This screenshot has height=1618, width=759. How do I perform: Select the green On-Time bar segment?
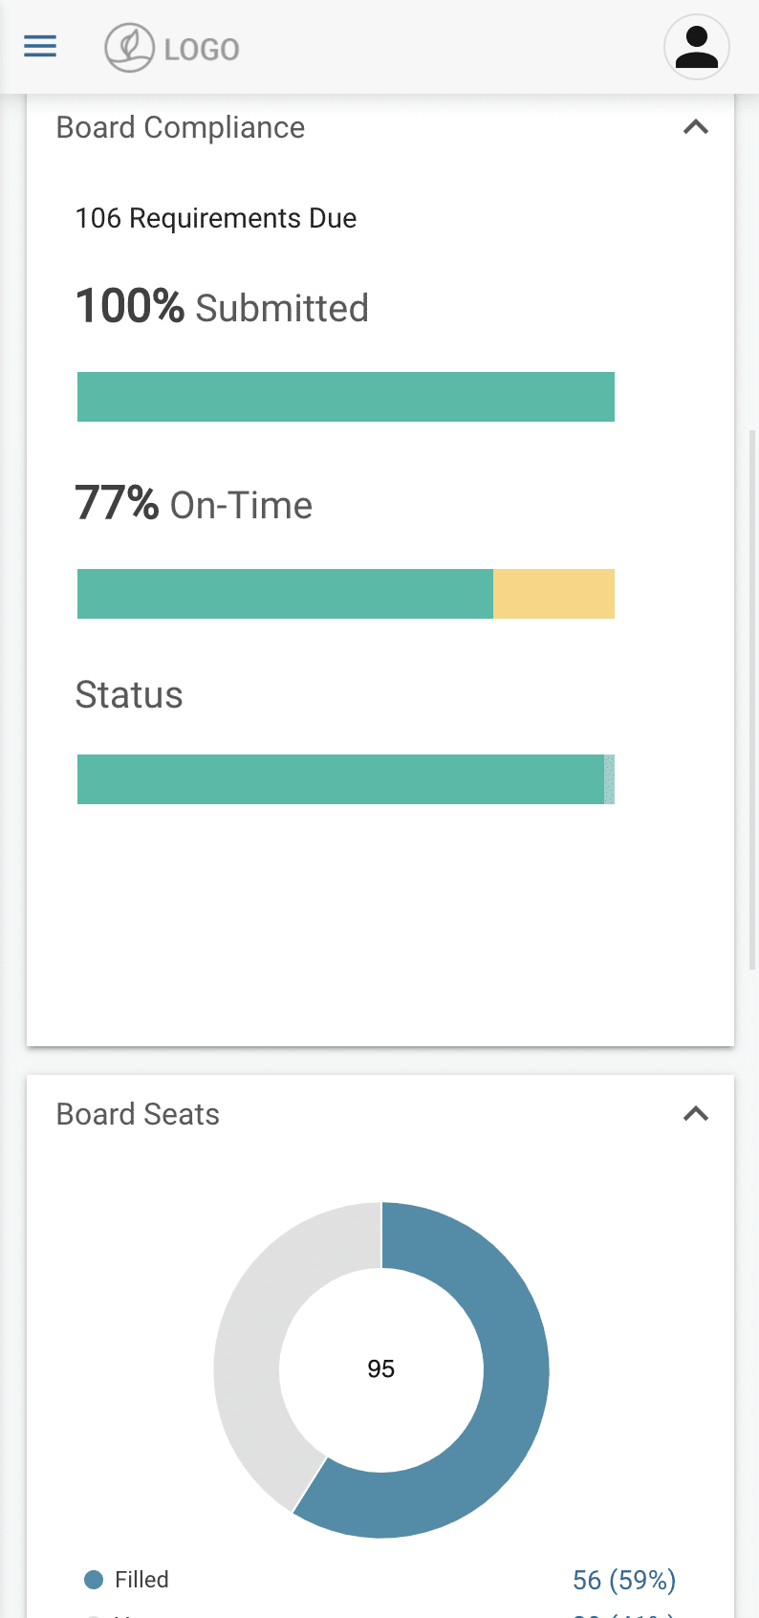[285, 594]
